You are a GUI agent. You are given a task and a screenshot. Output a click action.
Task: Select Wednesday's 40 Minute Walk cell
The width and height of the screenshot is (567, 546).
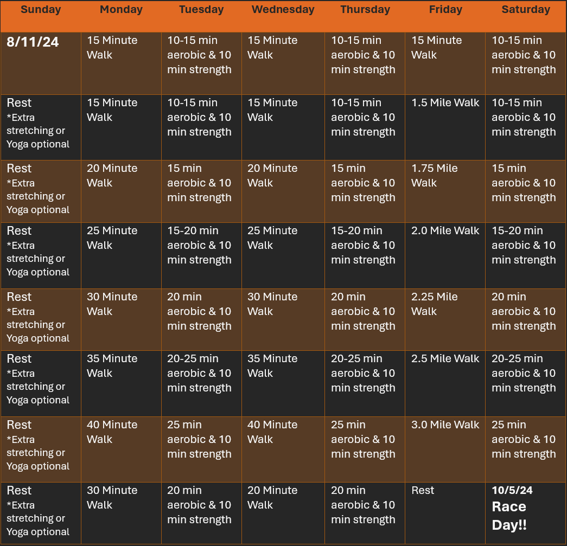[283, 449]
